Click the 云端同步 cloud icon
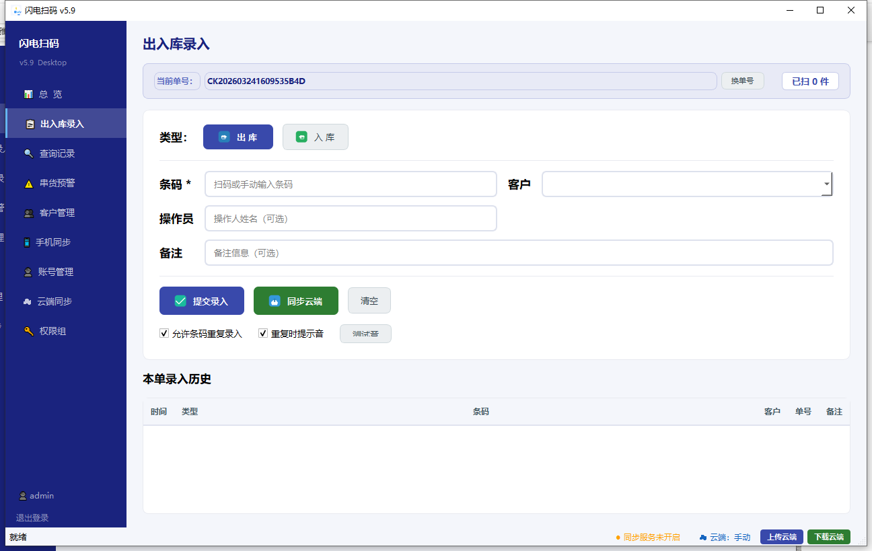872x551 pixels. pos(27,301)
